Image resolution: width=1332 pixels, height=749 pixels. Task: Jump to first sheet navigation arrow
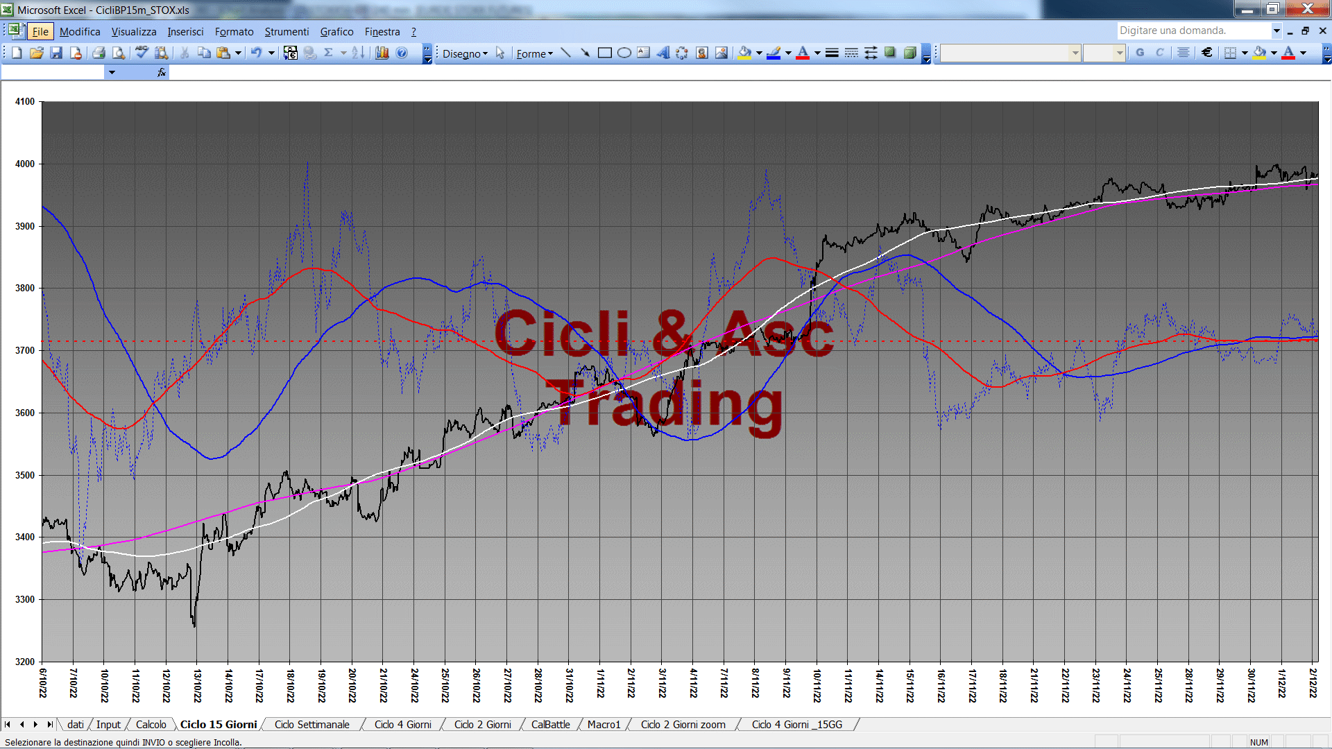[x=8, y=724]
